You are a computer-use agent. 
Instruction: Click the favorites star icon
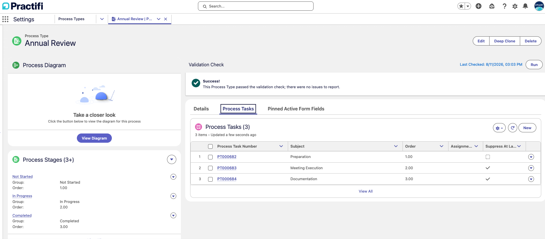461,6
